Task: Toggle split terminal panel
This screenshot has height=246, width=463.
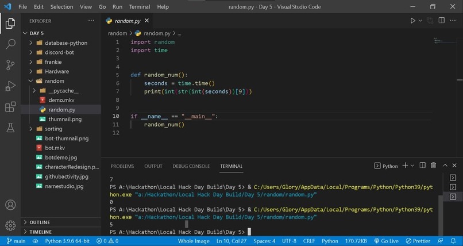Action: [x=423, y=166]
